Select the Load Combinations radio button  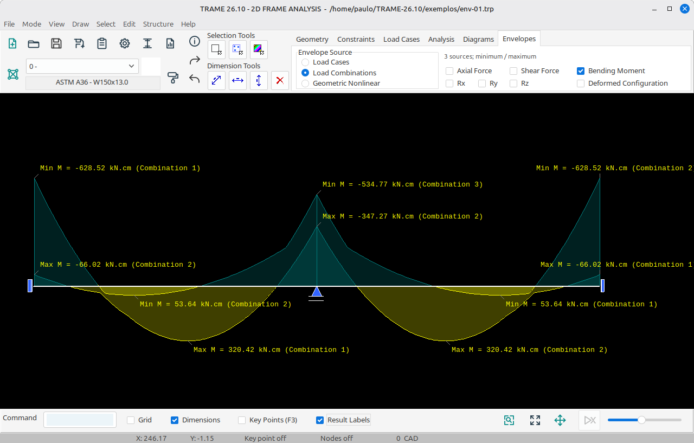tap(305, 73)
